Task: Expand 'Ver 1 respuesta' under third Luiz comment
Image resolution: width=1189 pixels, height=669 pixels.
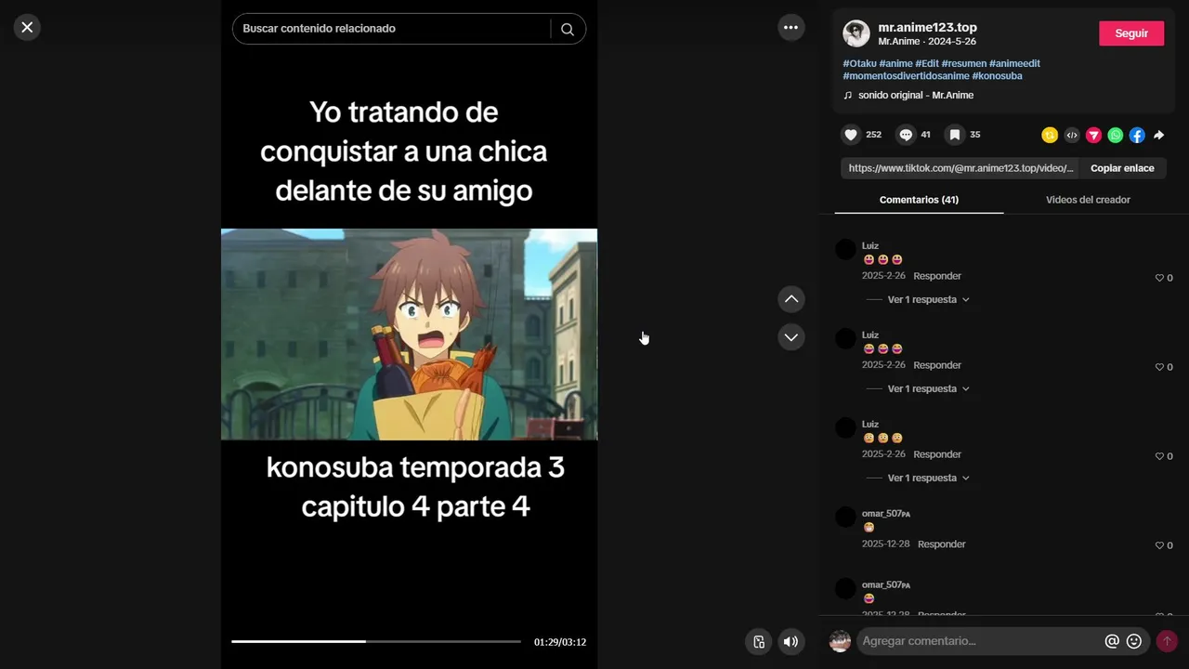Action: coord(928,478)
